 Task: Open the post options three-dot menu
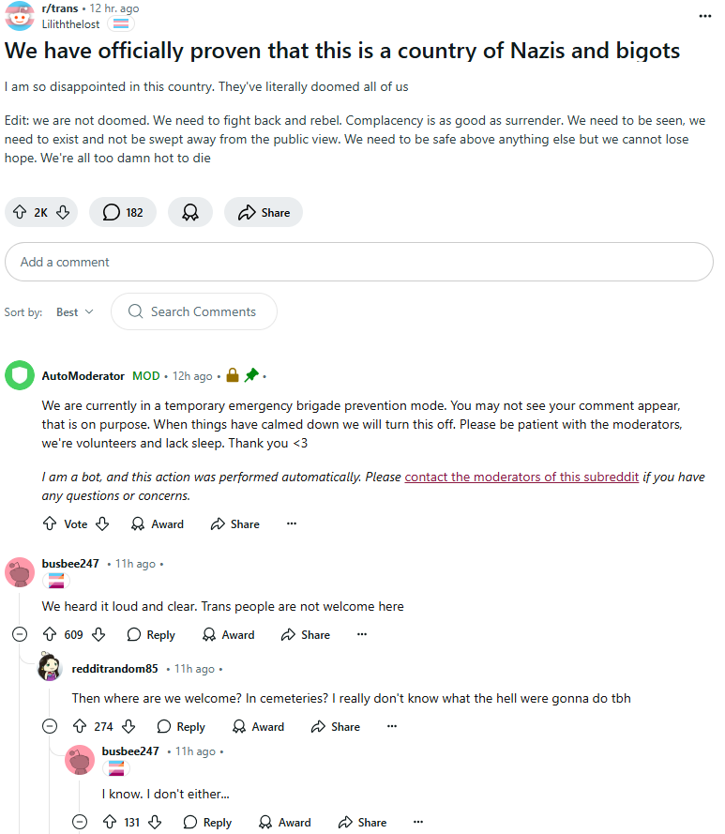tap(705, 16)
